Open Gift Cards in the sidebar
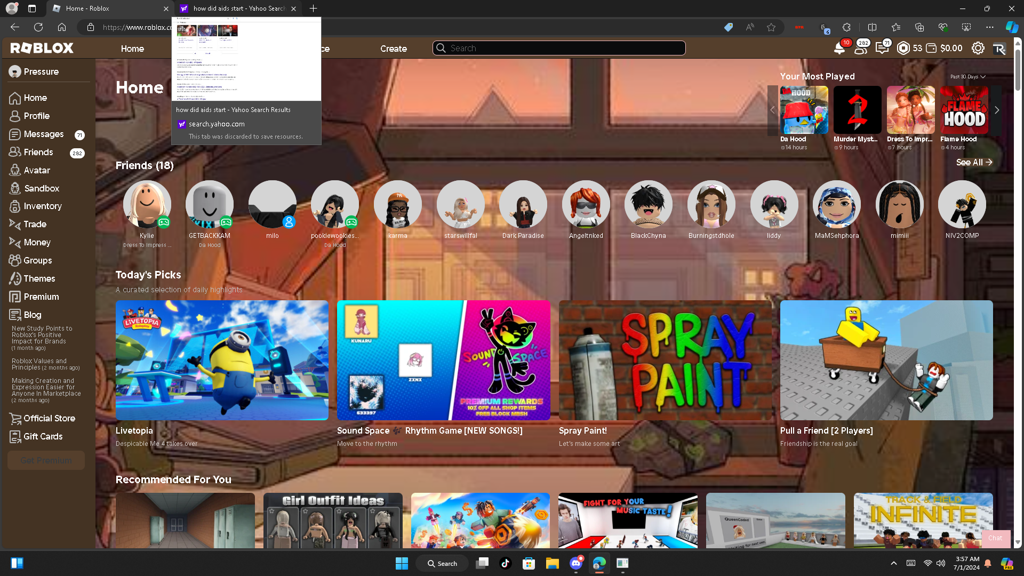 tap(43, 436)
